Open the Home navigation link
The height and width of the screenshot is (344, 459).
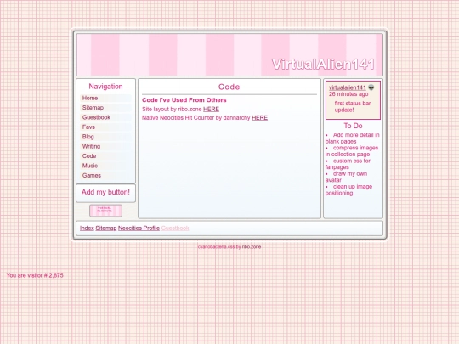[x=105, y=98]
